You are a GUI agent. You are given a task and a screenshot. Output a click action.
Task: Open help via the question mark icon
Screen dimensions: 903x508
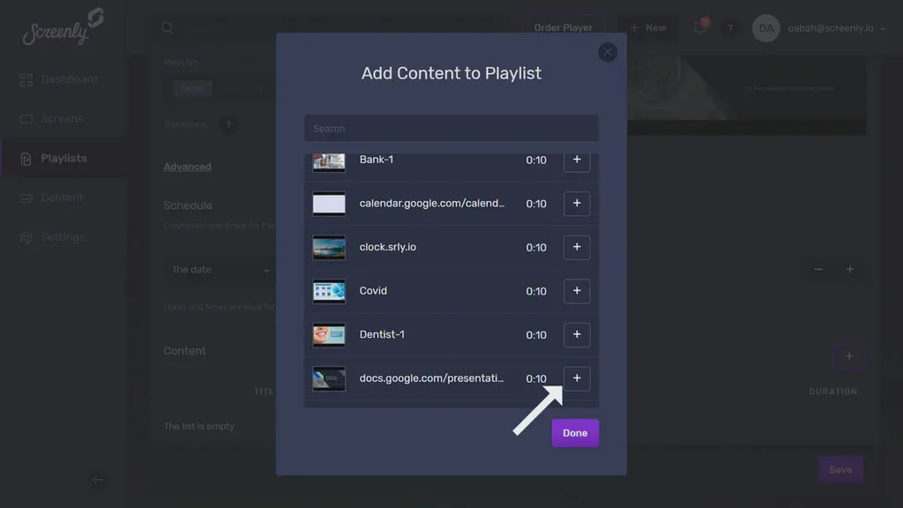730,27
